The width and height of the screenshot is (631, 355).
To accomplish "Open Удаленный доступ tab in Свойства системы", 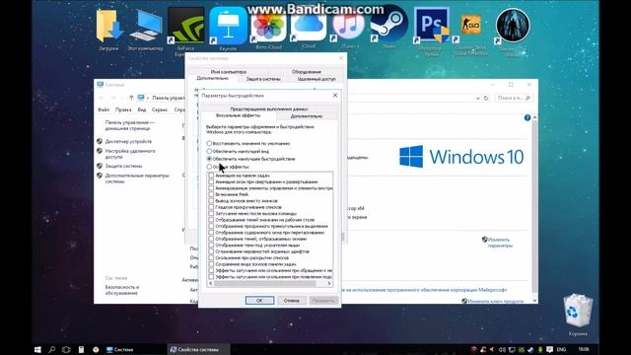I will pyautogui.click(x=316, y=79).
